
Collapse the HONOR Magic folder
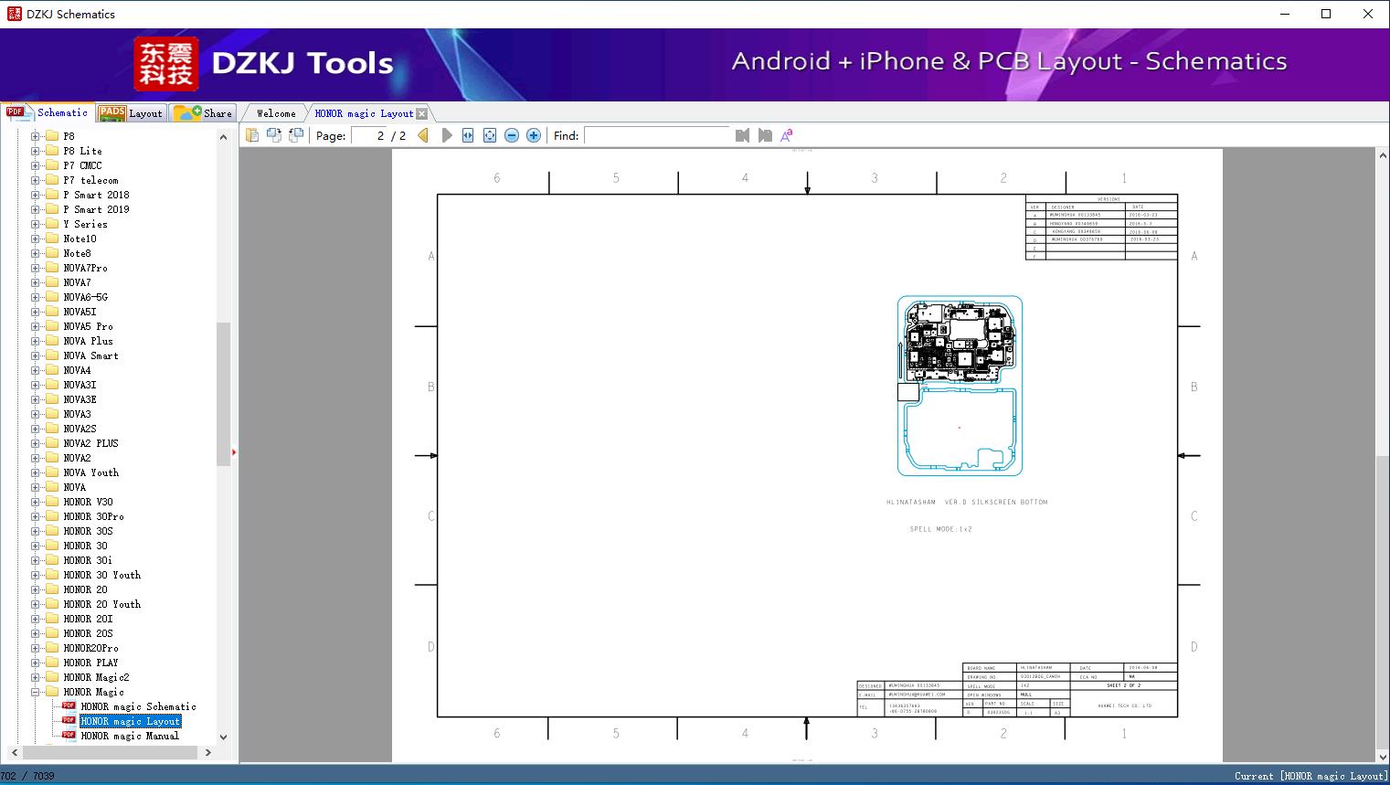coord(36,692)
